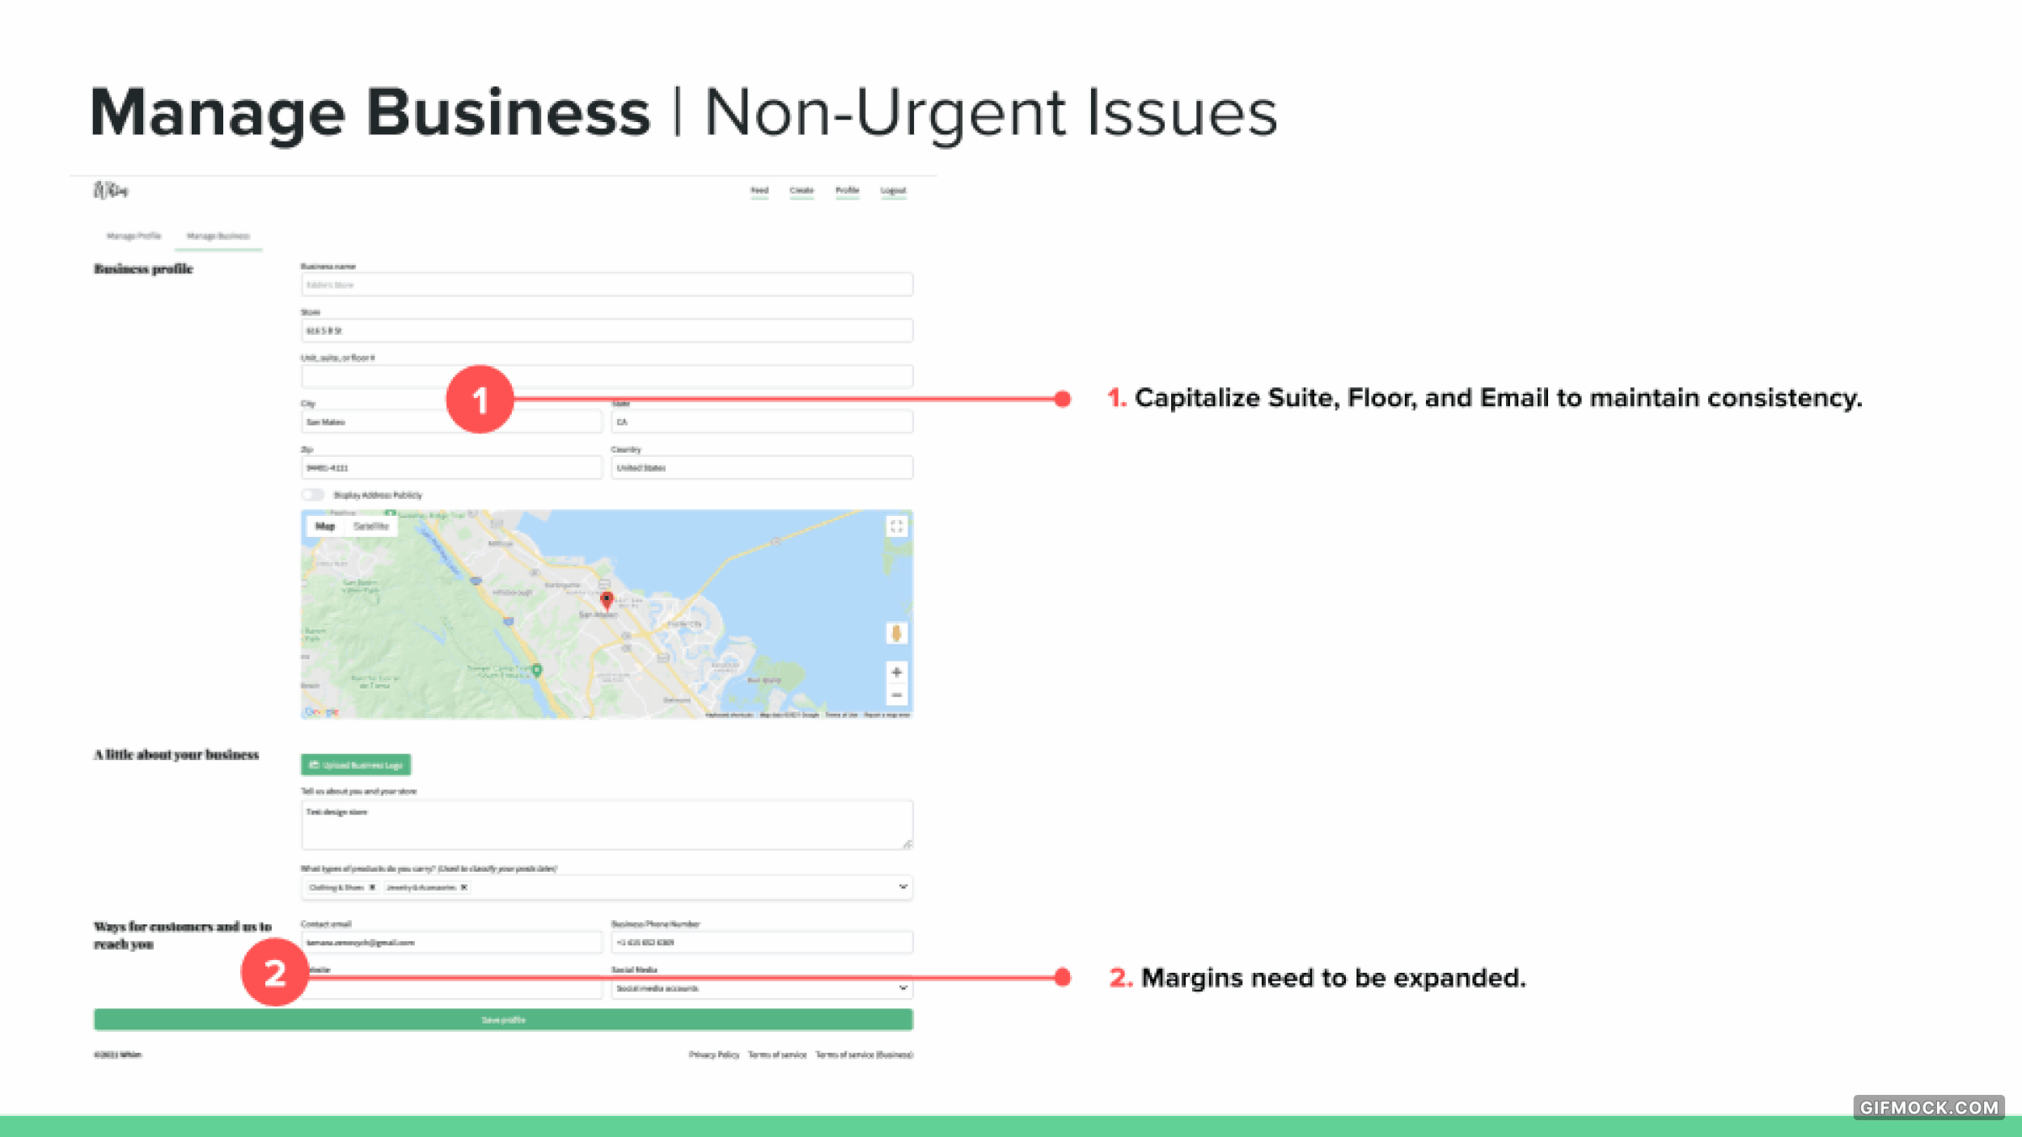Expand the product types dropdown
This screenshot has width=2022, height=1137.
pos(903,887)
